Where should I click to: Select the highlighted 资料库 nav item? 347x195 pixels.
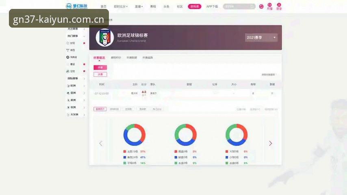[195, 6]
